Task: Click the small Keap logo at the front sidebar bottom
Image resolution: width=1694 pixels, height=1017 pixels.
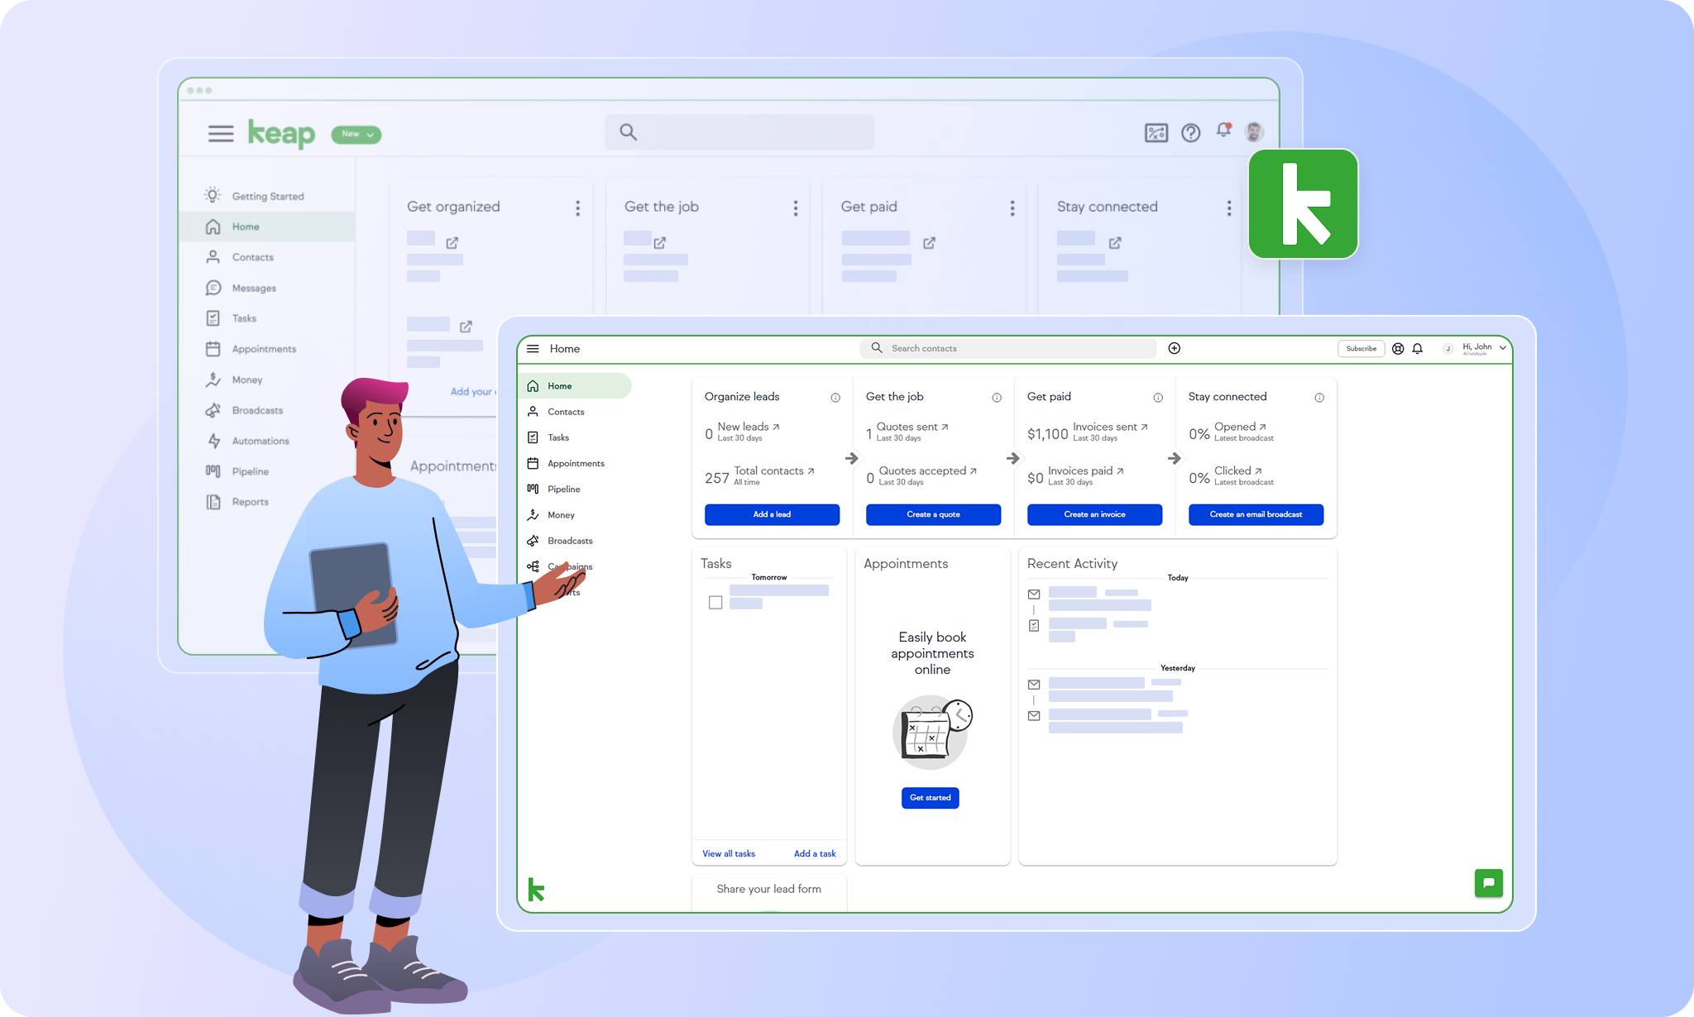Action: (536, 890)
